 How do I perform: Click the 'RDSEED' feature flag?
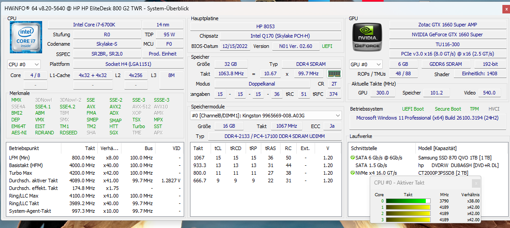click(69, 133)
